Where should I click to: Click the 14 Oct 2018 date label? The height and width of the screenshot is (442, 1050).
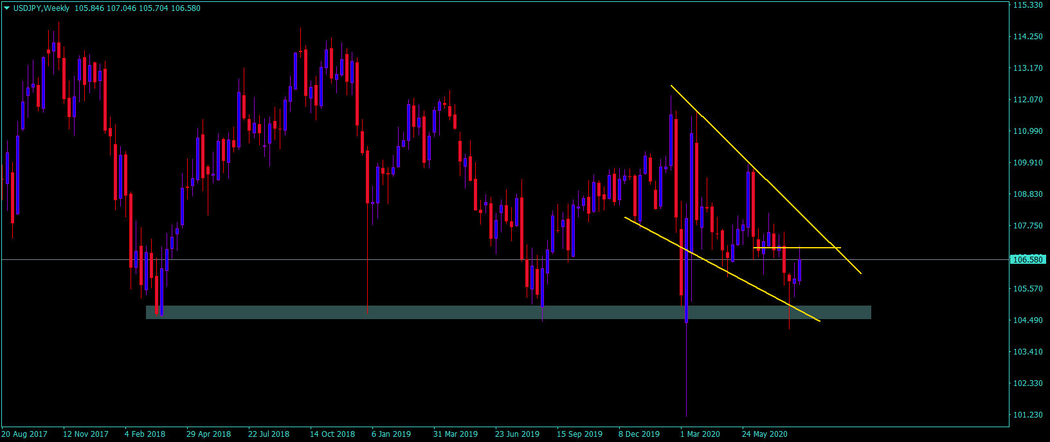(x=332, y=434)
